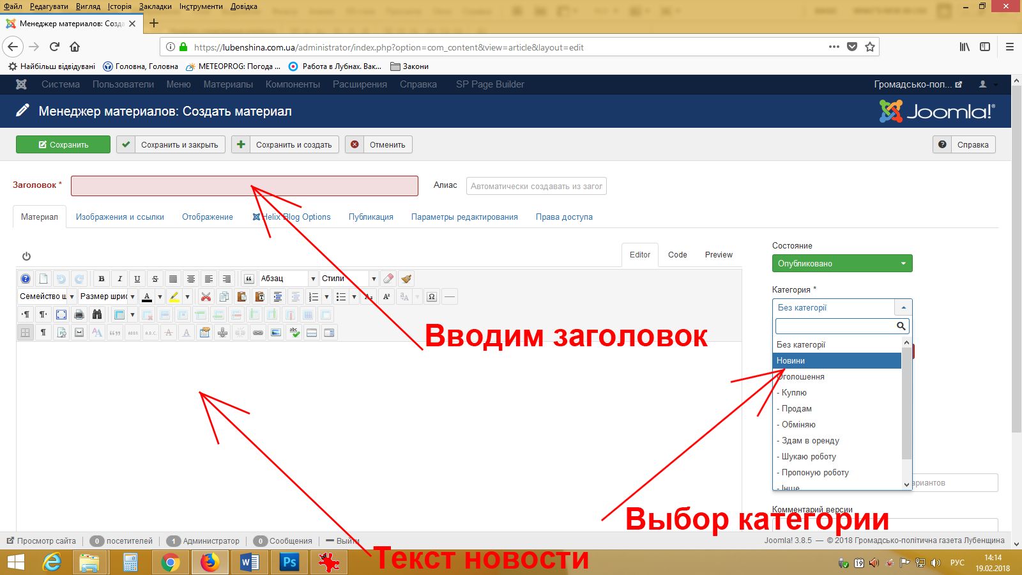1022x575 pixels.
Task: Cut the selection with the scissors icon
Action: 206,296
